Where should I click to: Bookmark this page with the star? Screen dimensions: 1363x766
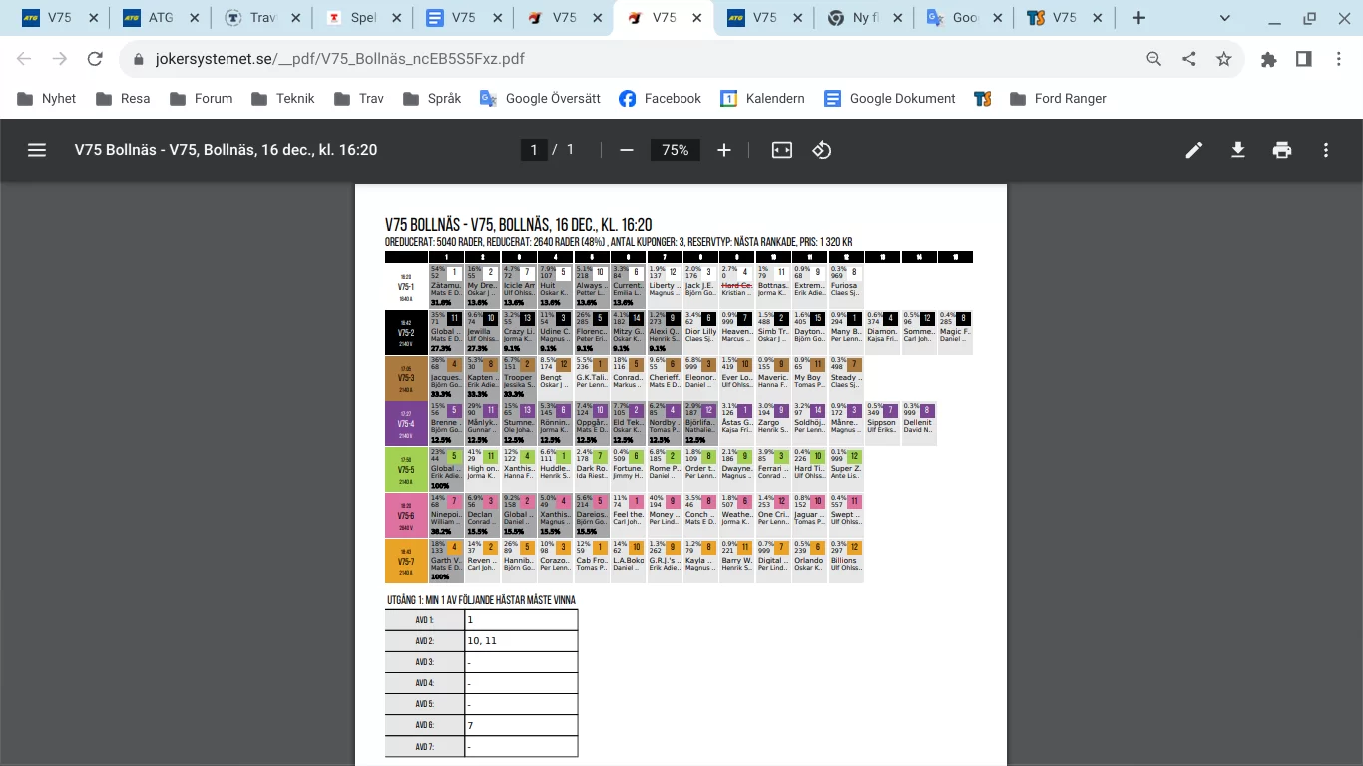click(x=1224, y=59)
